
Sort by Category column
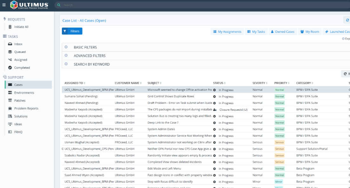point(304,83)
